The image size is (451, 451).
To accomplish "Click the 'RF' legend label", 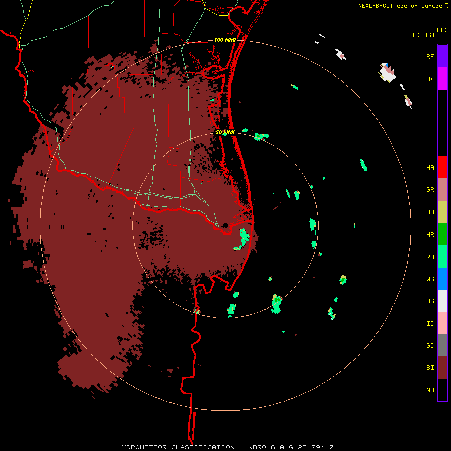I will (430, 56).
